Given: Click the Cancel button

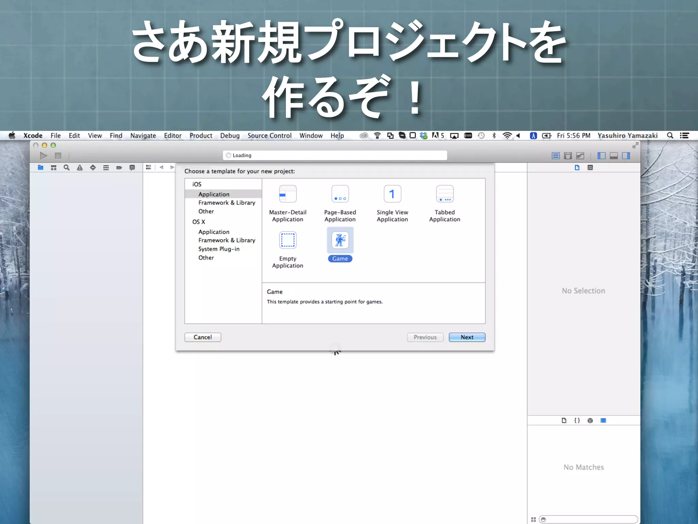Looking at the screenshot, I should (x=203, y=337).
